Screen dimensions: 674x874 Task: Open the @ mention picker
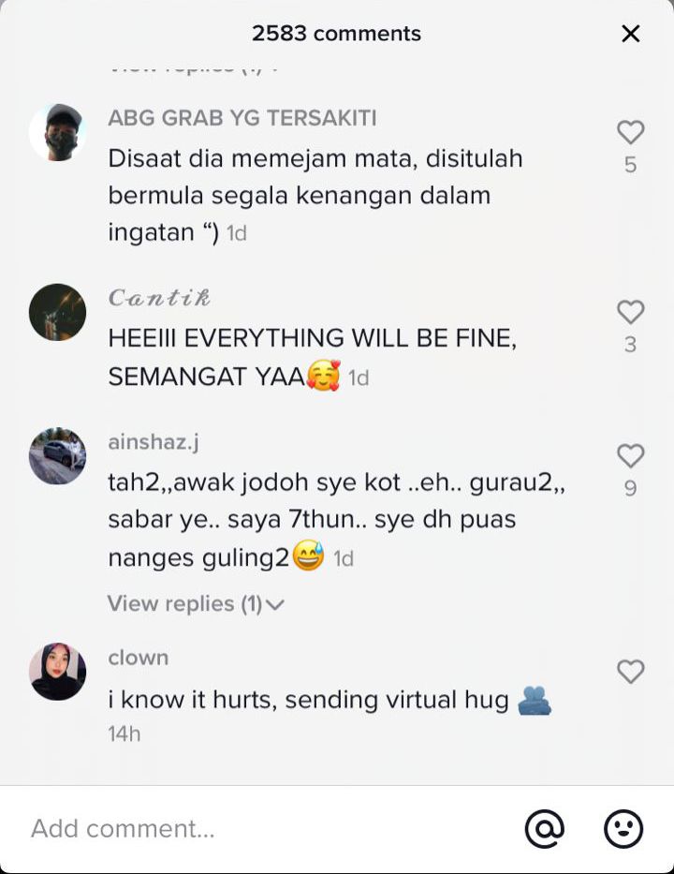pyautogui.click(x=544, y=829)
